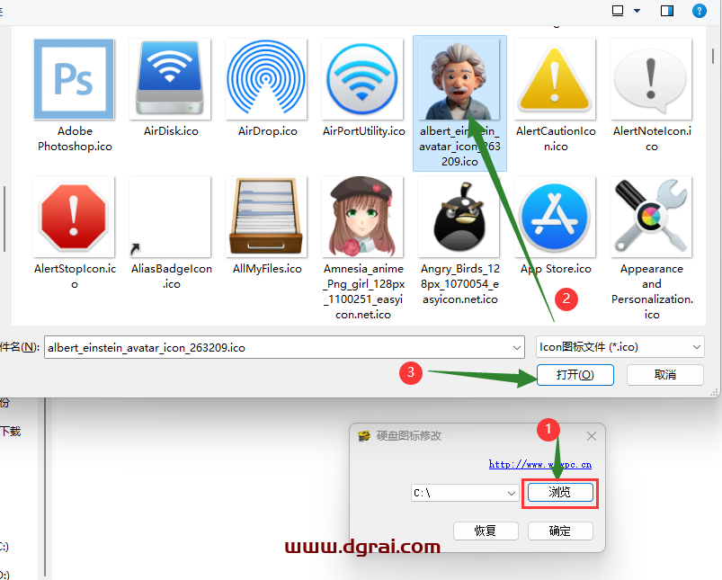Screen dimensions: 722x580
Task: Expand the view options dropdown arrow
Action: coord(637,11)
